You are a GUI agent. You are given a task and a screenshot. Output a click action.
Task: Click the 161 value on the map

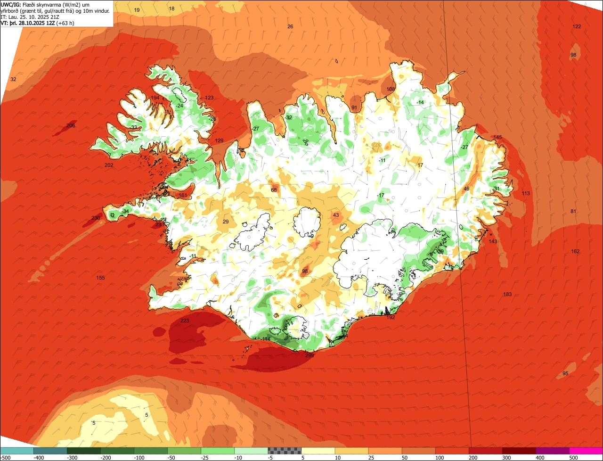183,195
